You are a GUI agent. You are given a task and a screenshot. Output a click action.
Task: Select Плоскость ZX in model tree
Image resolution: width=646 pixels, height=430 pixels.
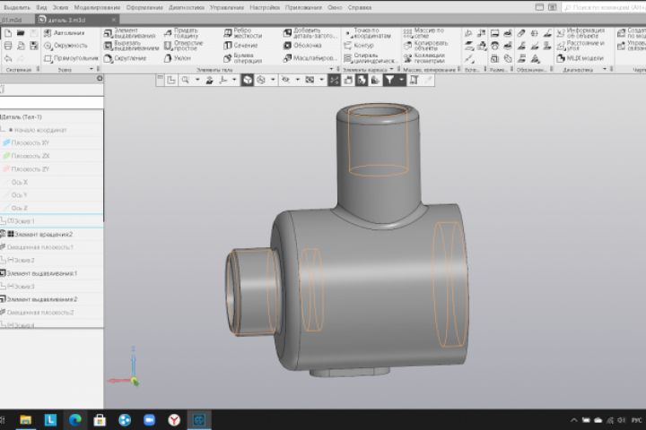(30, 156)
